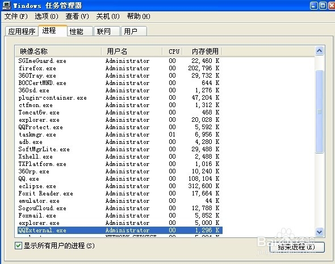This screenshot has height=264, width=335.
Task: Select the TXPlatform.exe process
Action: (x=119, y=164)
